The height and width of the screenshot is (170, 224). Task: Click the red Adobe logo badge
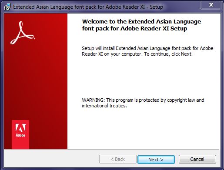click(x=20, y=134)
